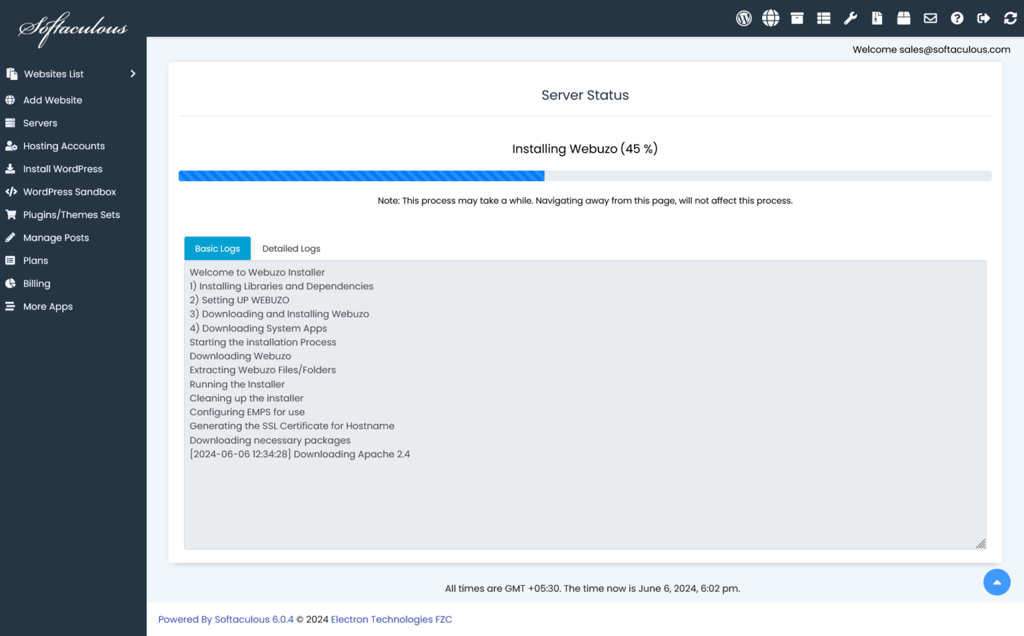This screenshot has height=636, width=1024.
Task: Open WordPress Sandbox from the sidebar
Action: click(x=69, y=191)
